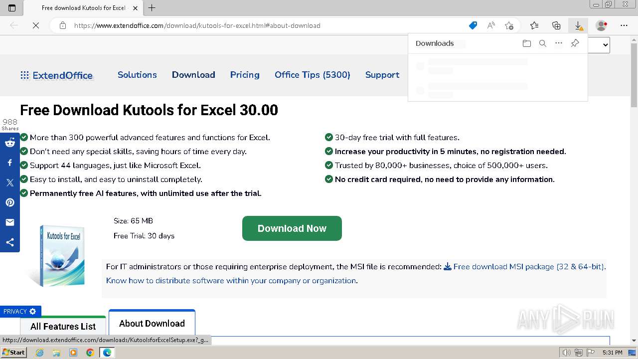
Task: Search downloads in the Downloads panel
Action: [x=543, y=43]
